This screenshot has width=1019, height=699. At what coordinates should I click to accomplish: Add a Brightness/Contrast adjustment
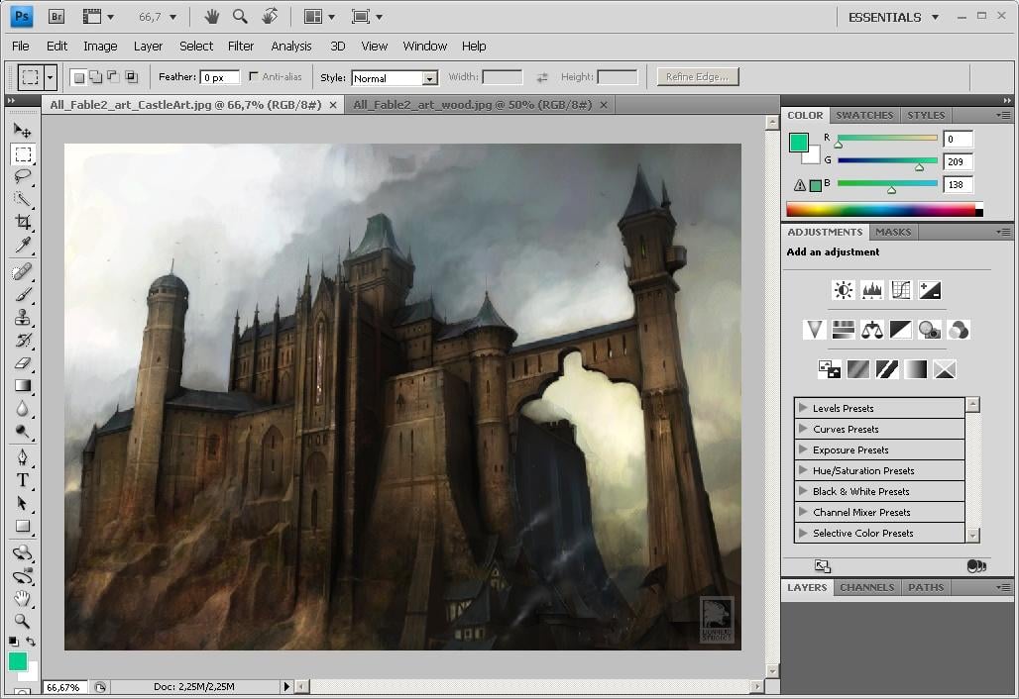(x=843, y=290)
